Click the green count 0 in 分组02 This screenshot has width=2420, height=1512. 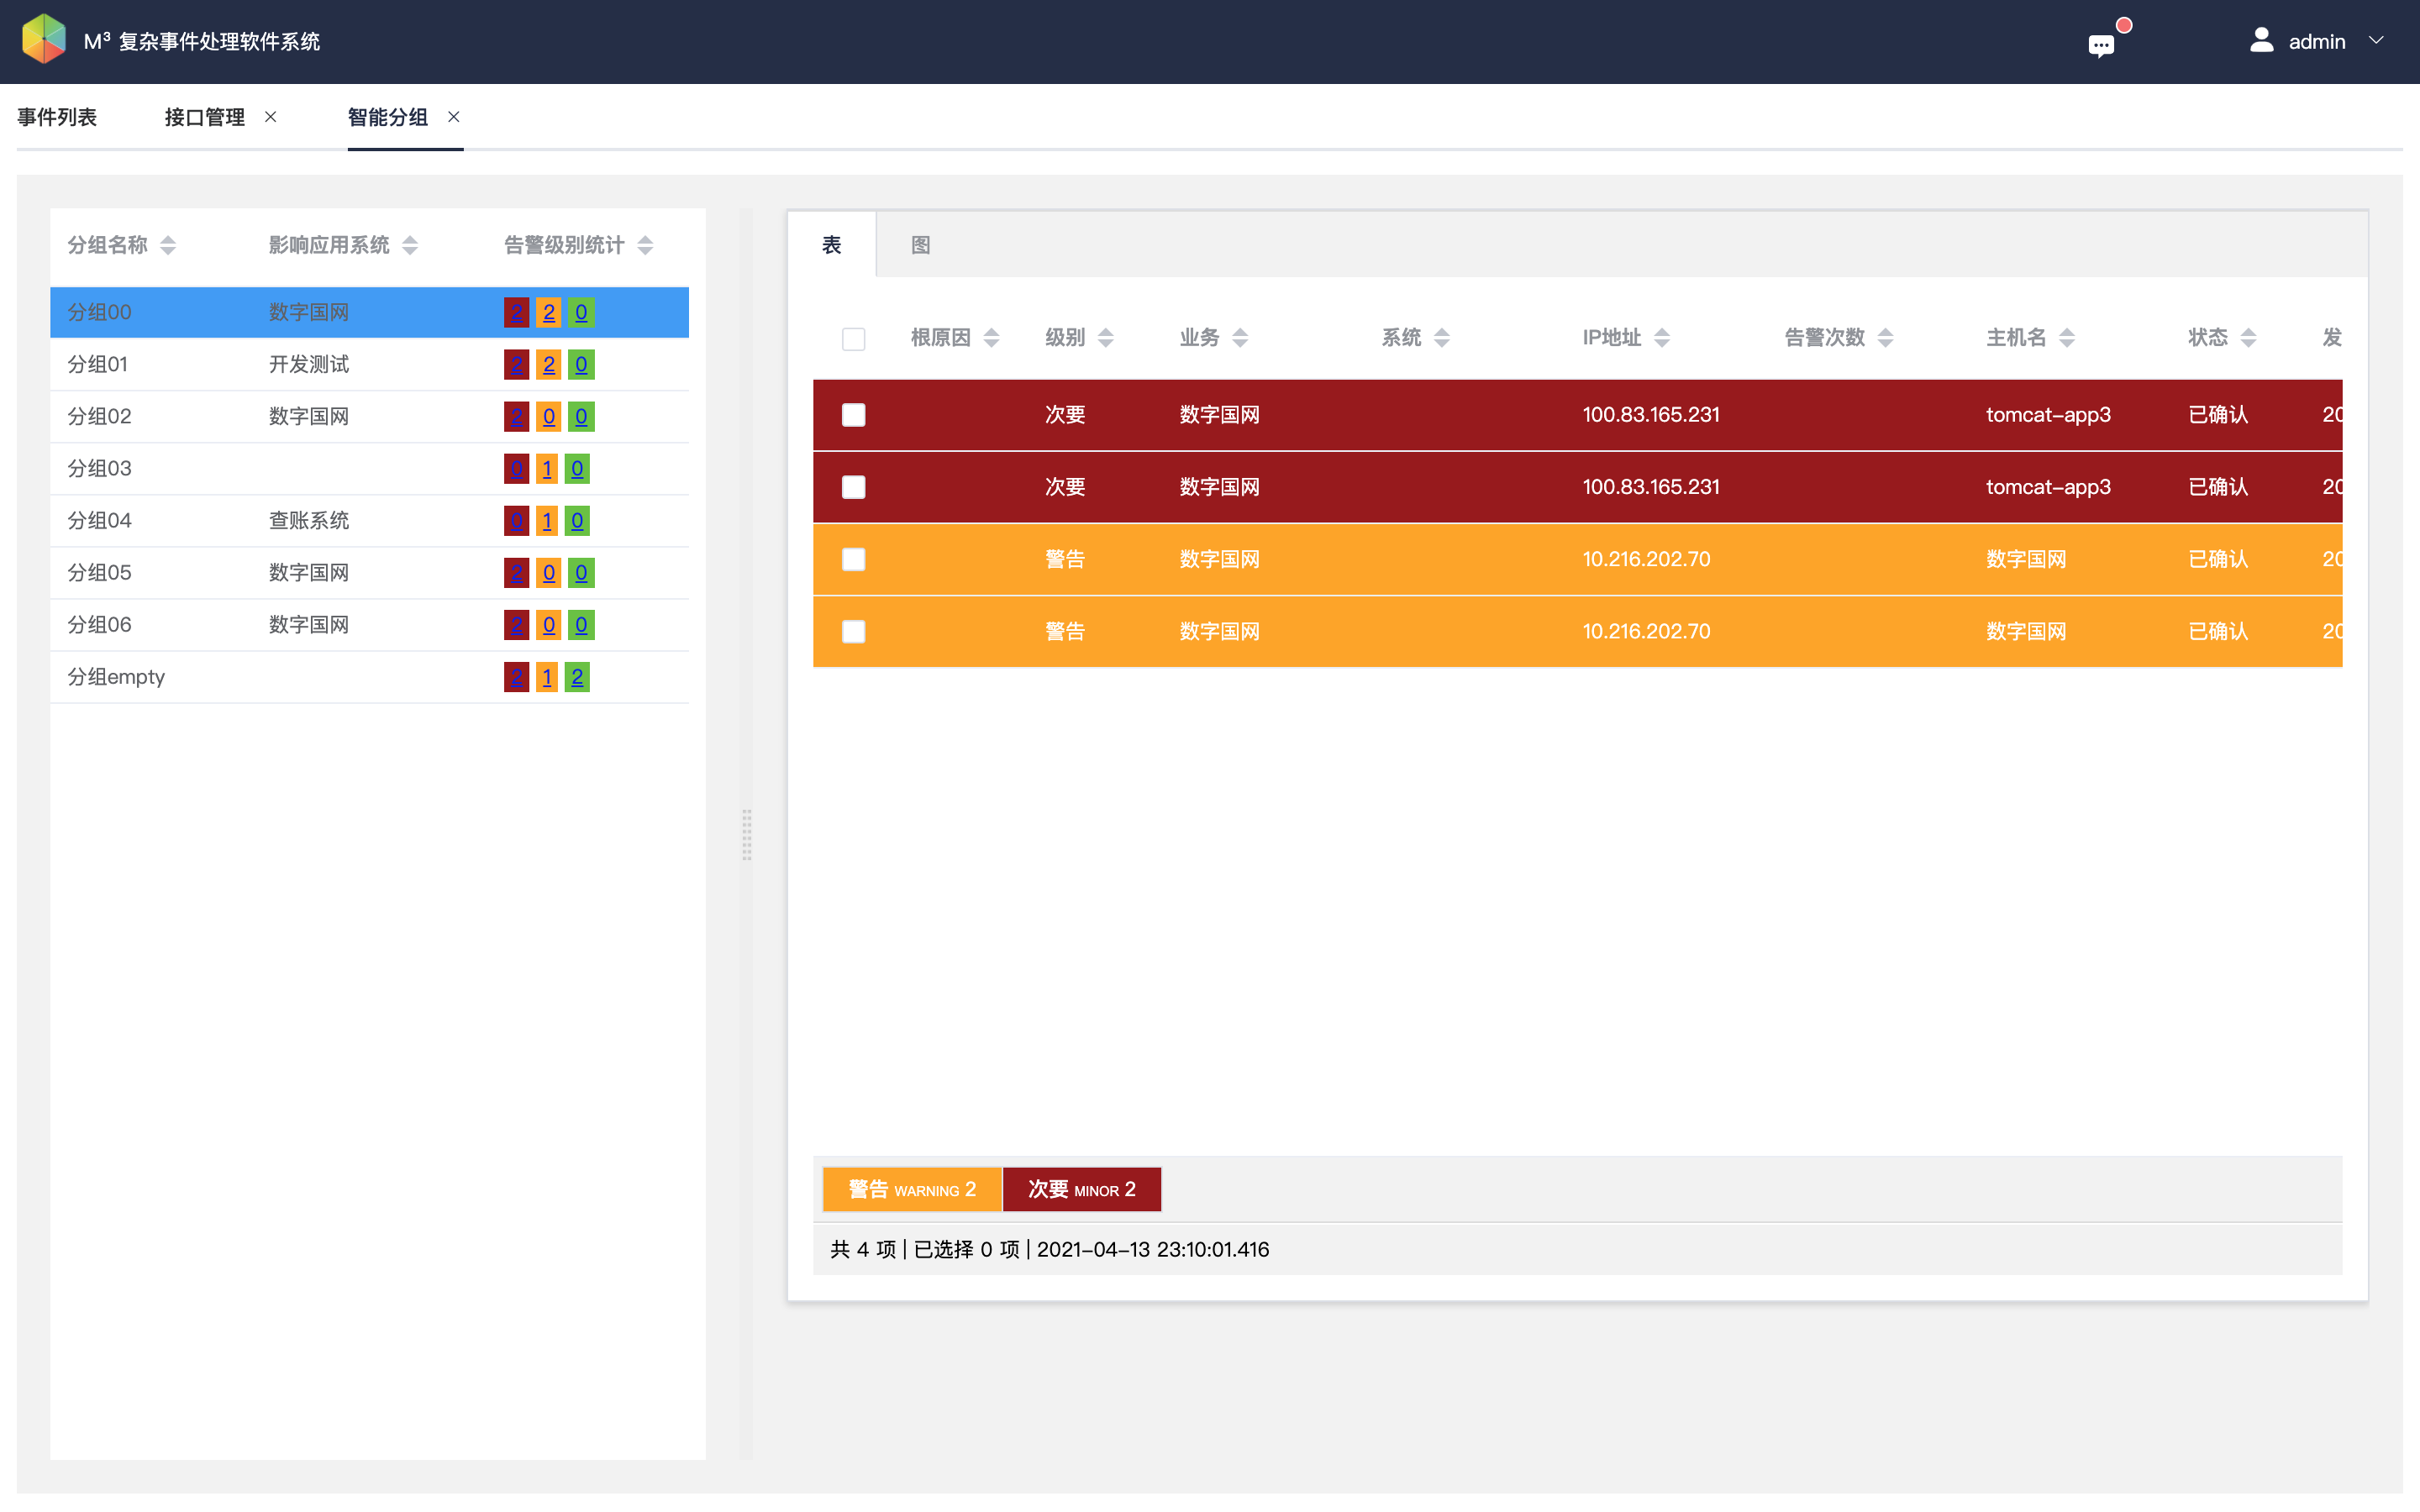point(581,416)
